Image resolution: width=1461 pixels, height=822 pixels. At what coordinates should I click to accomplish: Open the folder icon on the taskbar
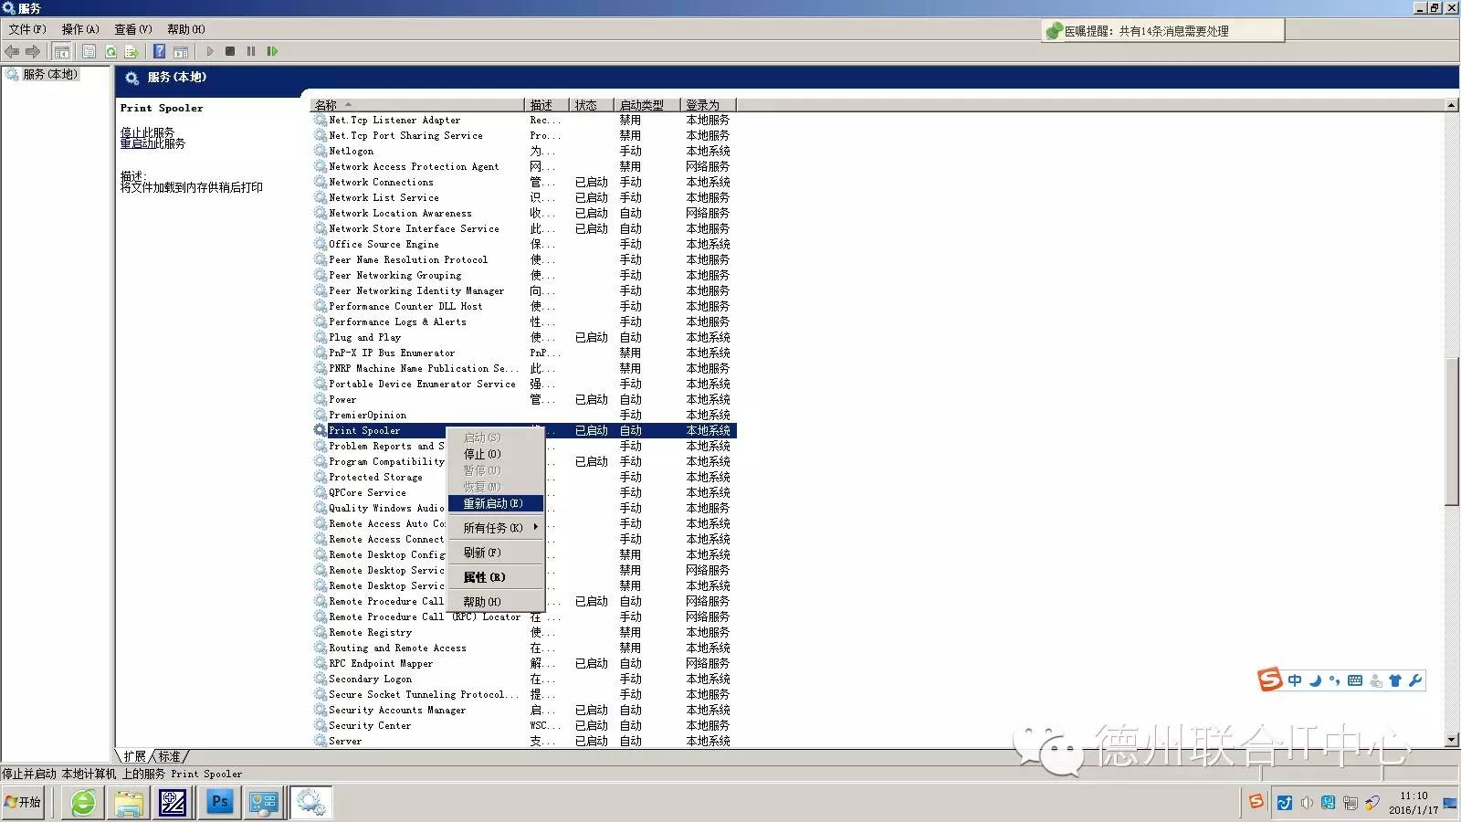point(129,803)
